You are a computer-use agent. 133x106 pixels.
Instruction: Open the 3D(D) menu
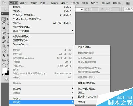coord(85,3)
